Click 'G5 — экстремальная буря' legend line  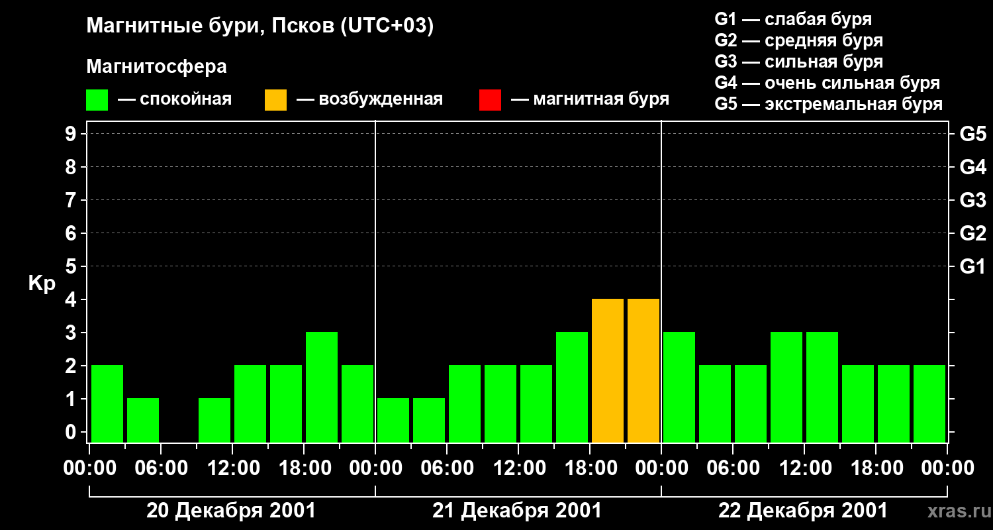point(828,104)
